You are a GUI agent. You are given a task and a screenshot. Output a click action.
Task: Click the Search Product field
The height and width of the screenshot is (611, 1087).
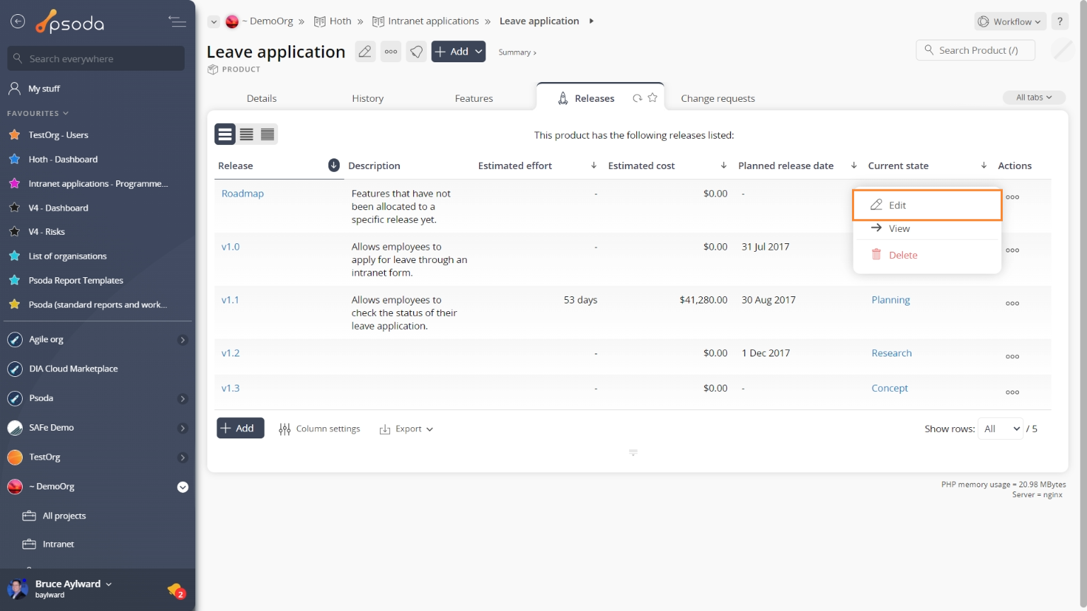coord(975,50)
